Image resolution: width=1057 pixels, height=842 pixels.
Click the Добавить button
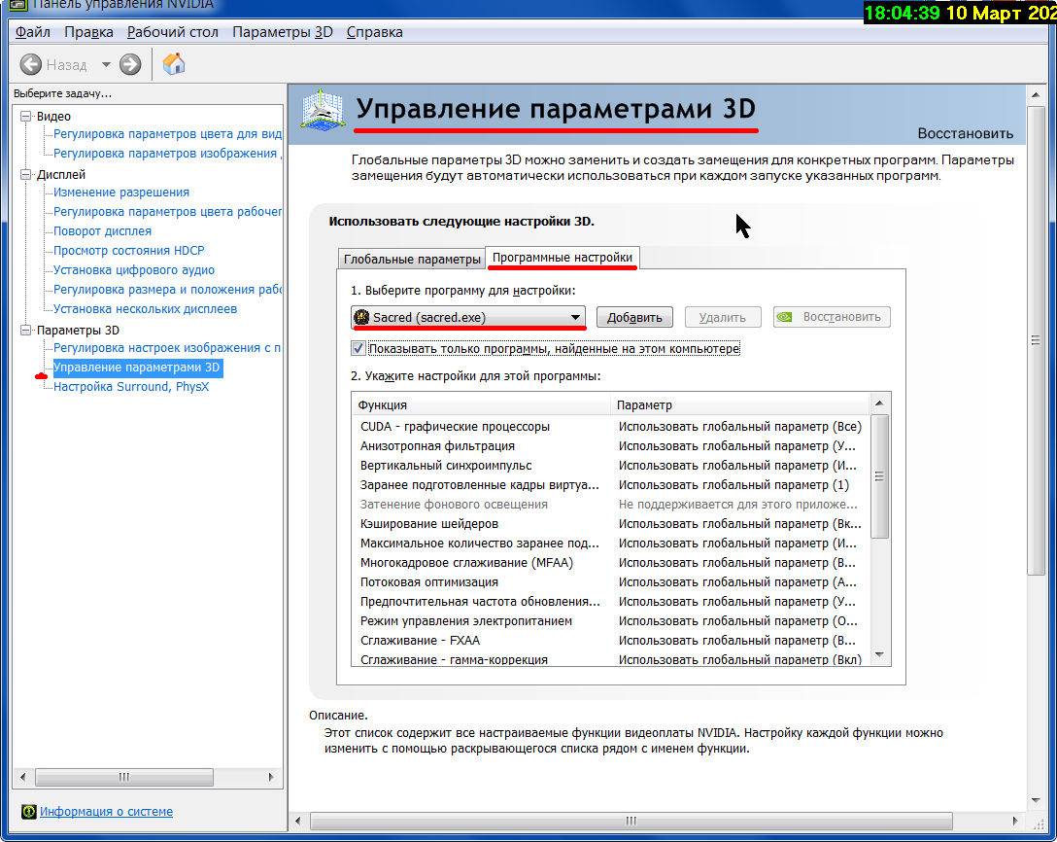(x=634, y=317)
